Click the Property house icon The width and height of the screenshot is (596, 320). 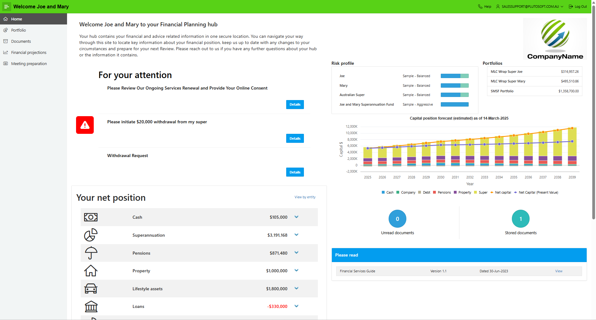[x=91, y=271]
